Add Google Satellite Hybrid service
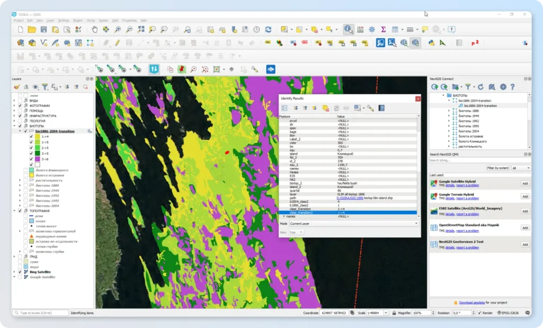The height and width of the screenshot is (328, 543). pos(525,184)
